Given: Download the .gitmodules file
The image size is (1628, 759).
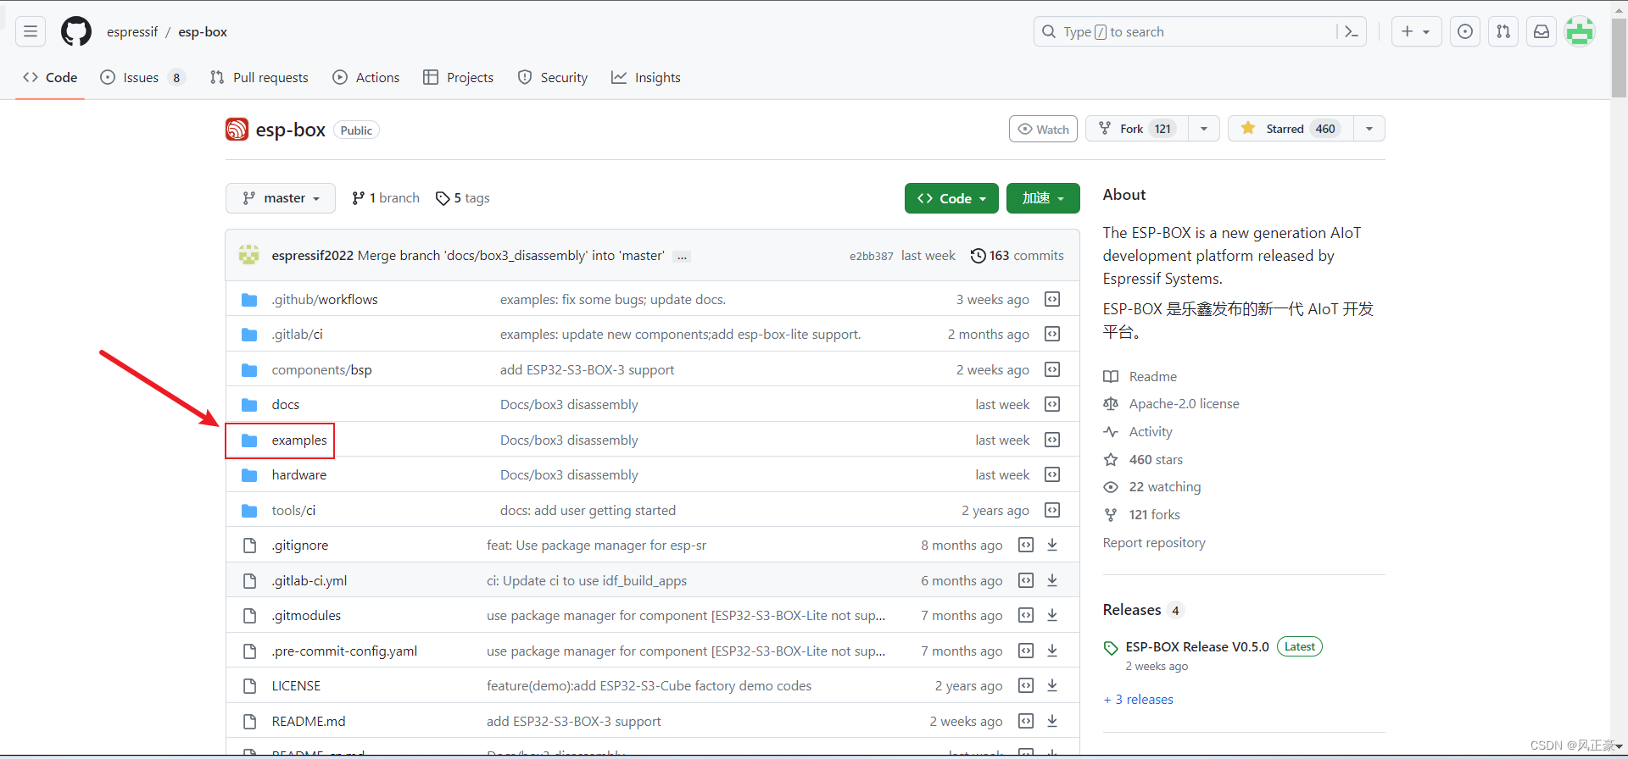Looking at the screenshot, I should point(1052,615).
